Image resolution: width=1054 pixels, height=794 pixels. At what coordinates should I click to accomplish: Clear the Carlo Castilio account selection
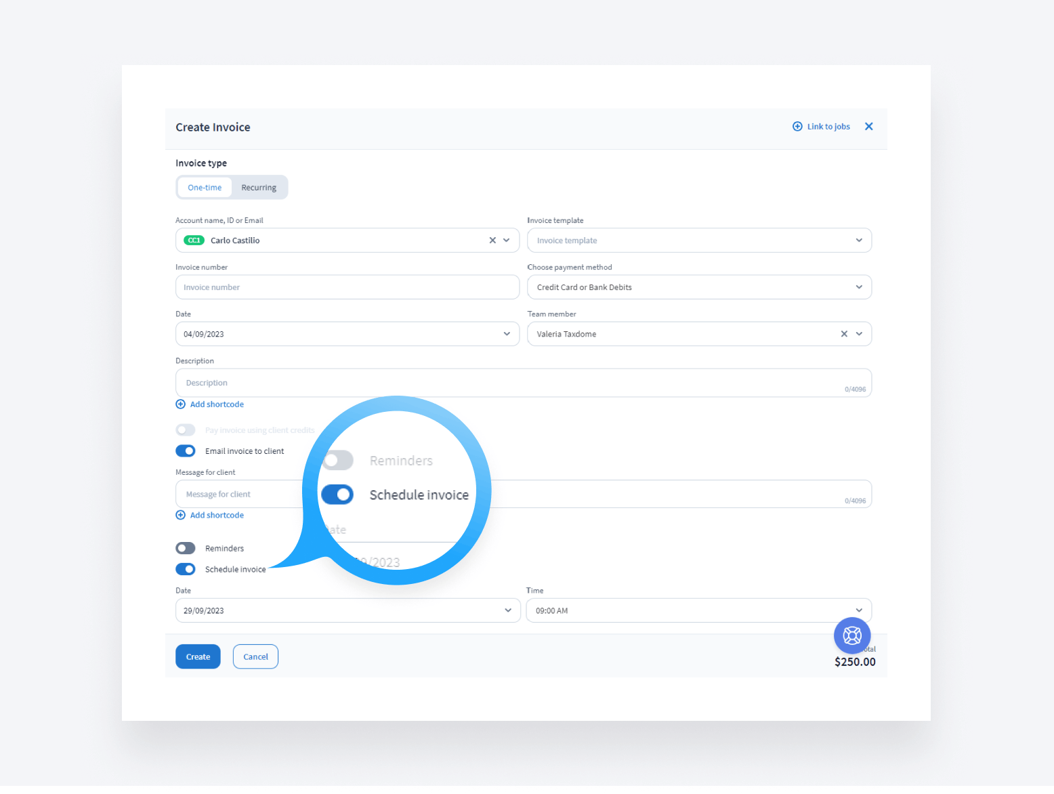(x=492, y=241)
